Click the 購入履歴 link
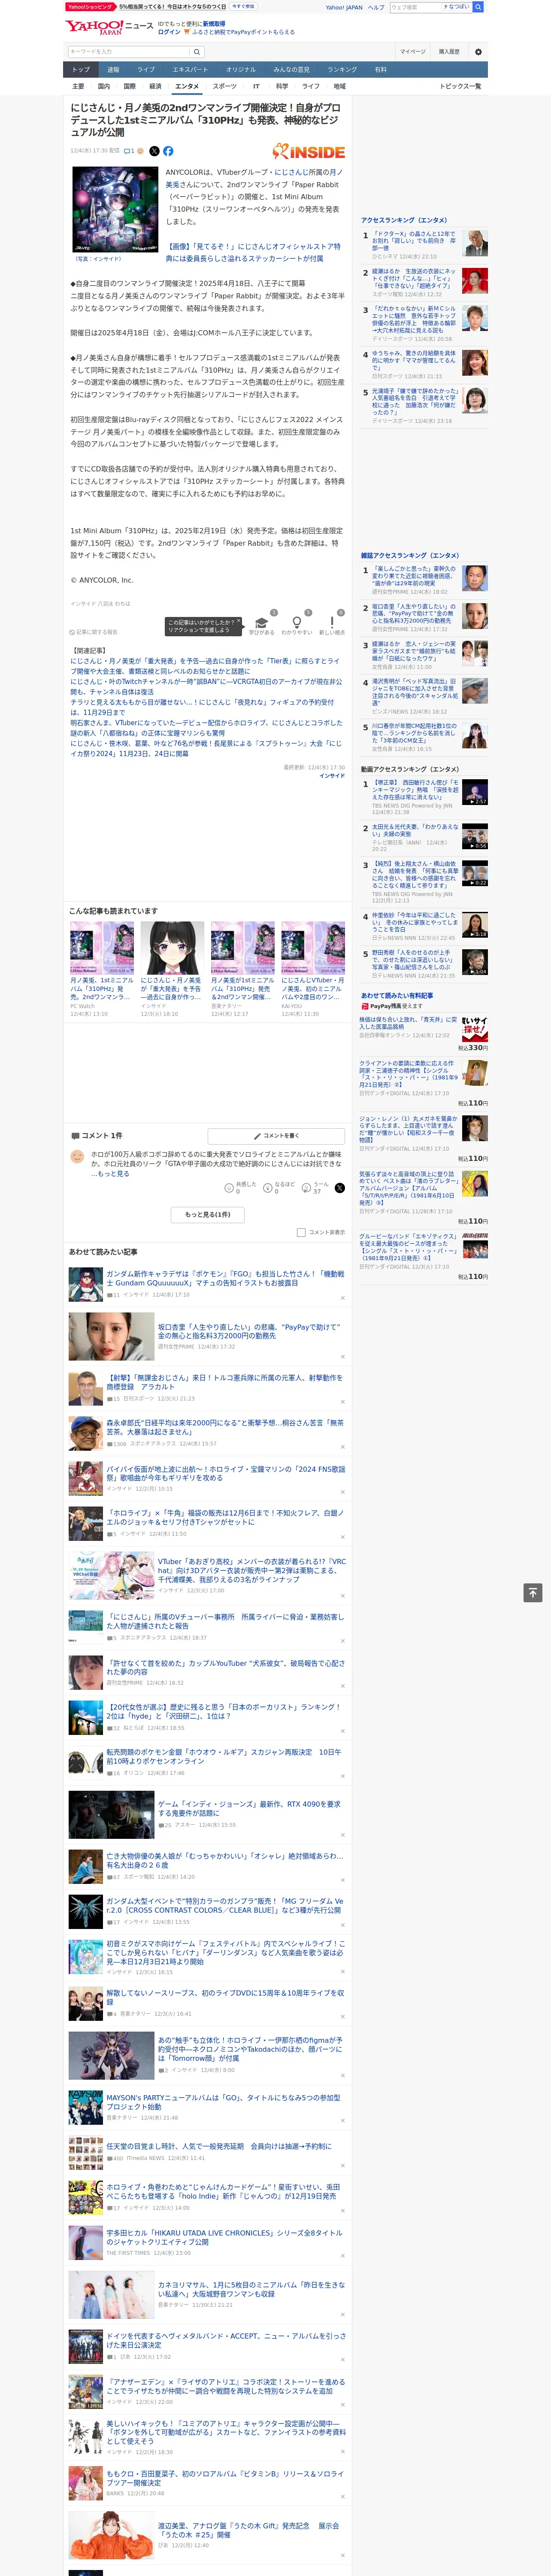 pyautogui.click(x=449, y=52)
